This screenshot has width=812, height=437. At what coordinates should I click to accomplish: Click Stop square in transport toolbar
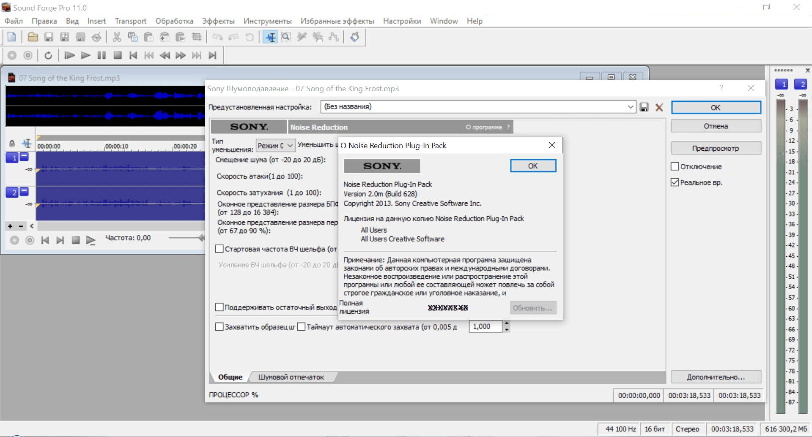tap(118, 55)
